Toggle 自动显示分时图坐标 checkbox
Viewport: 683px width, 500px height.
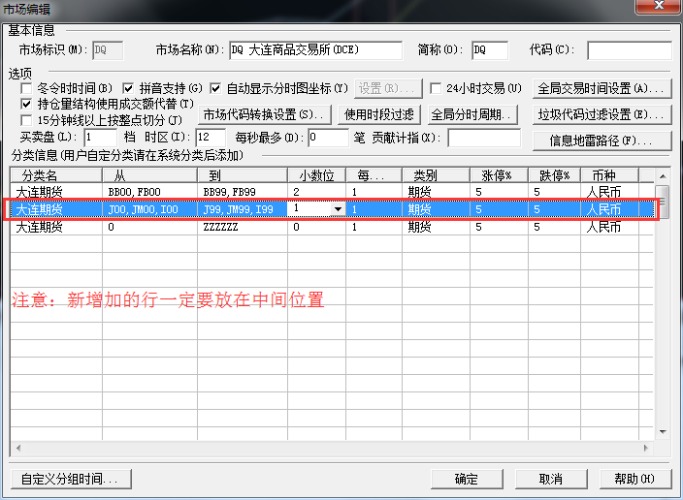click(x=215, y=88)
